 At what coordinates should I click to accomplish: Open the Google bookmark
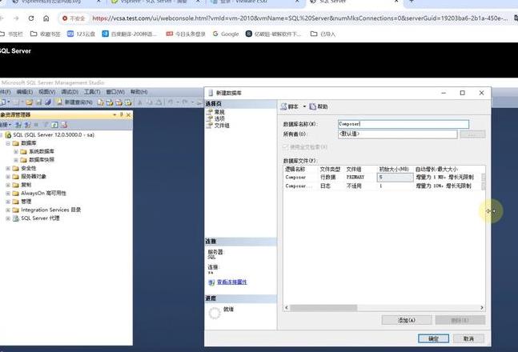[226, 34]
